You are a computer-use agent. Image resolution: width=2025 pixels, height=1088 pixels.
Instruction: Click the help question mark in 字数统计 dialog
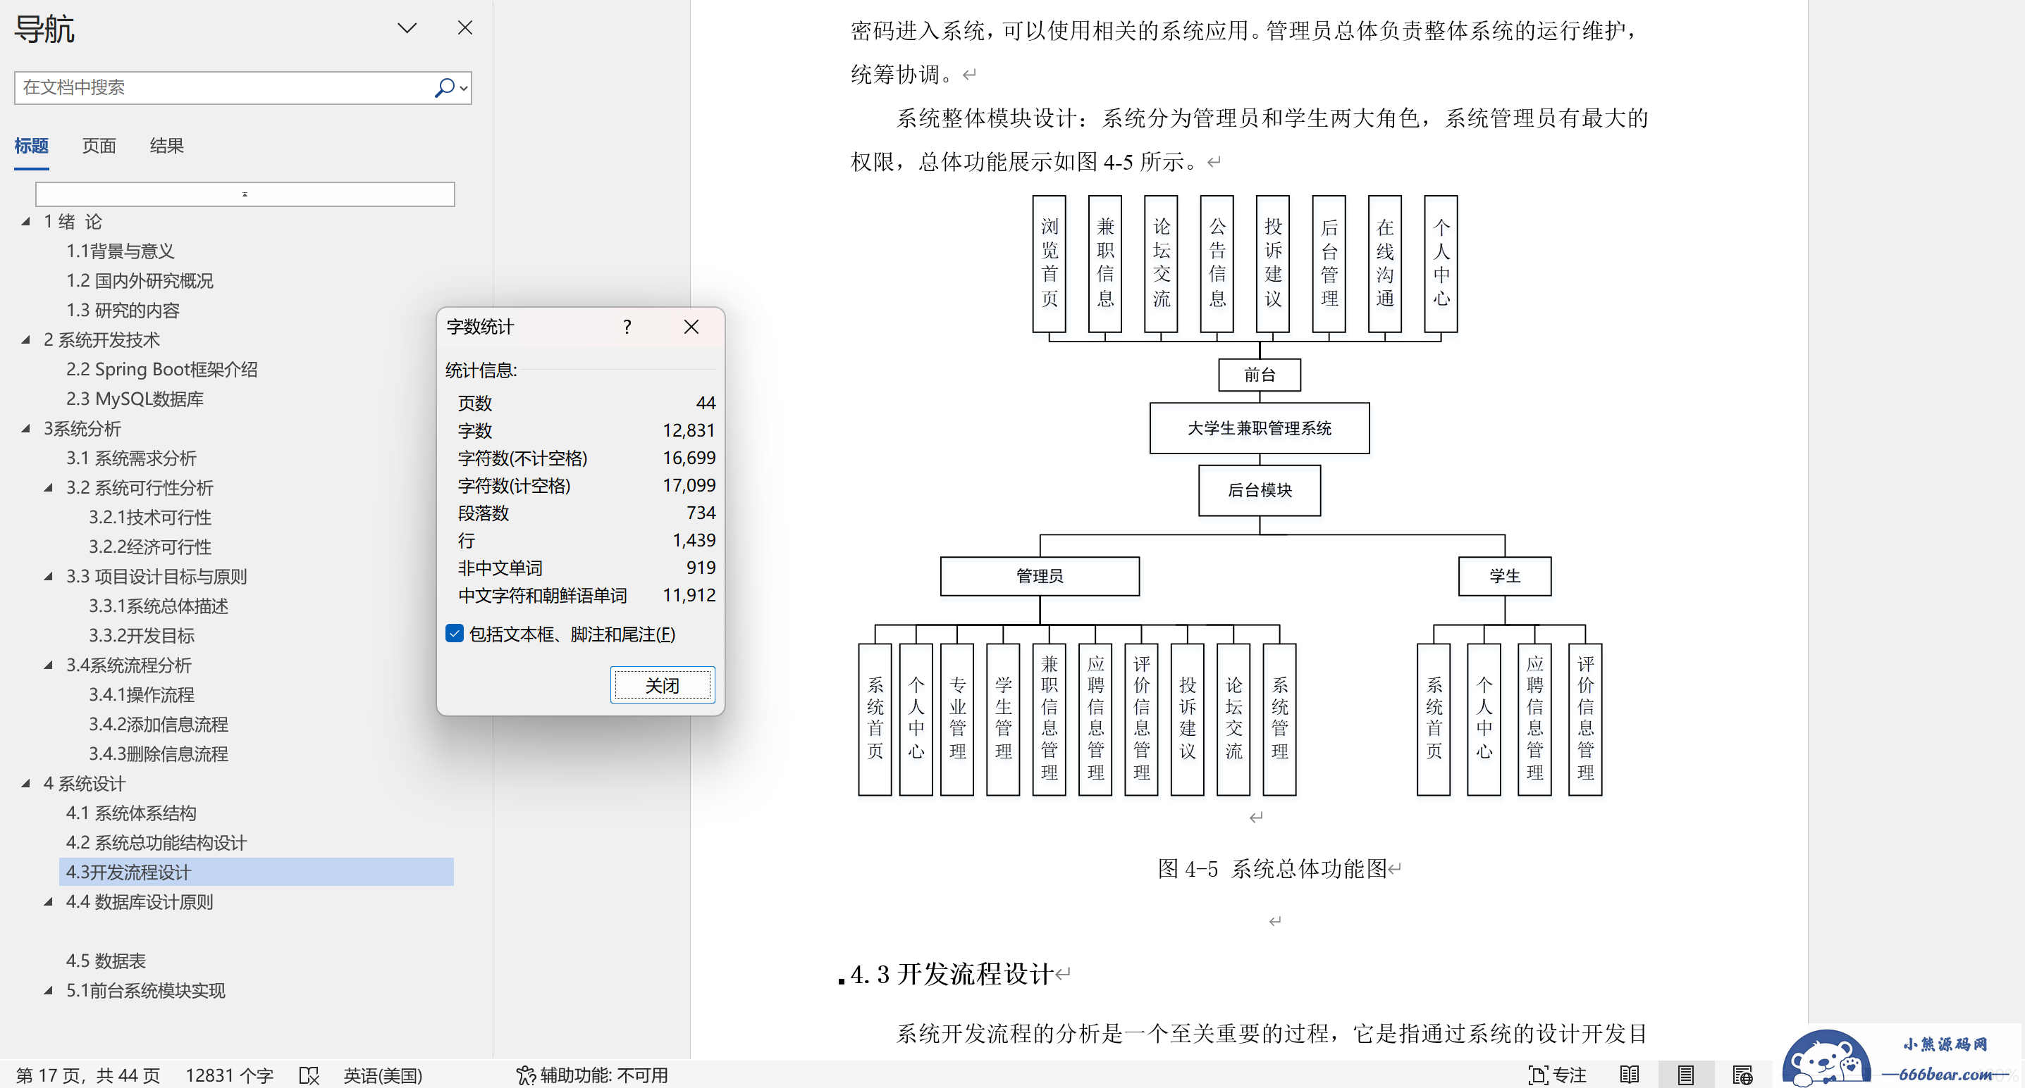tap(627, 327)
